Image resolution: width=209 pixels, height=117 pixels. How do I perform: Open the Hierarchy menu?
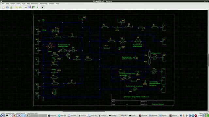pyautogui.click(x=35, y=4)
